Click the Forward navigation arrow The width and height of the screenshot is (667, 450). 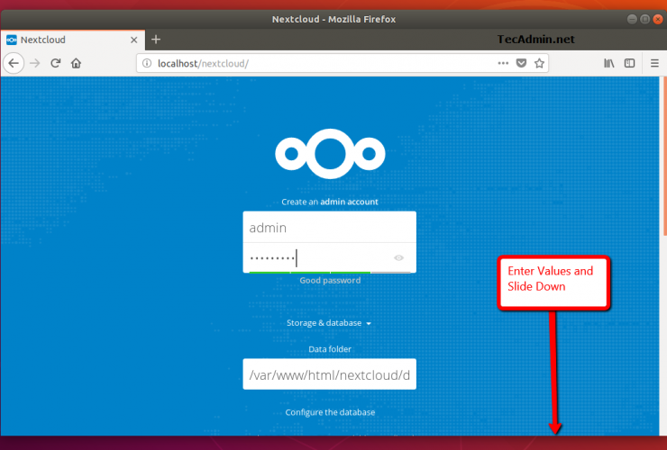coord(35,63)
